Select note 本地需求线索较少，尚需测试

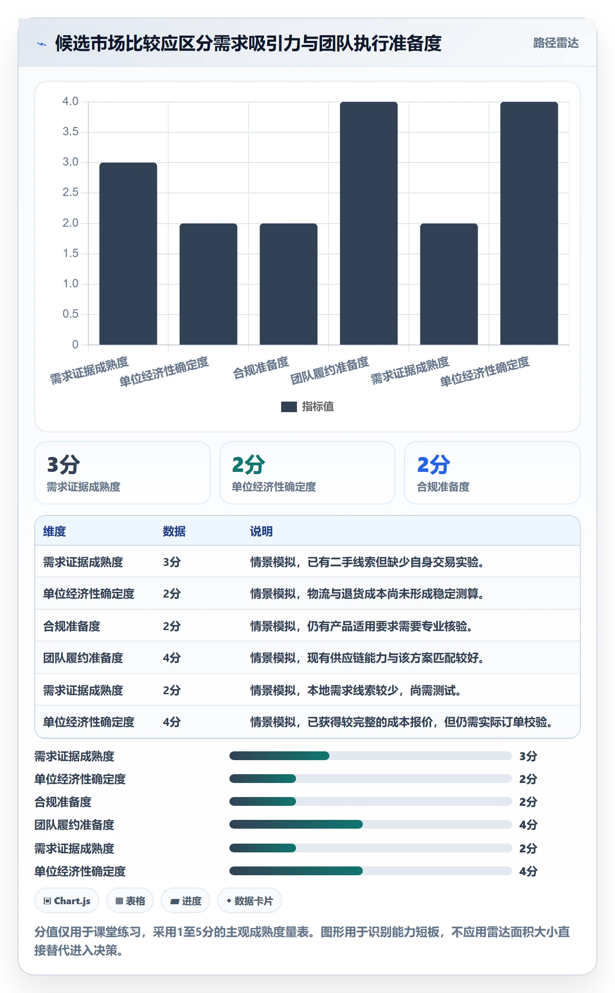click(x=355, y=690)
